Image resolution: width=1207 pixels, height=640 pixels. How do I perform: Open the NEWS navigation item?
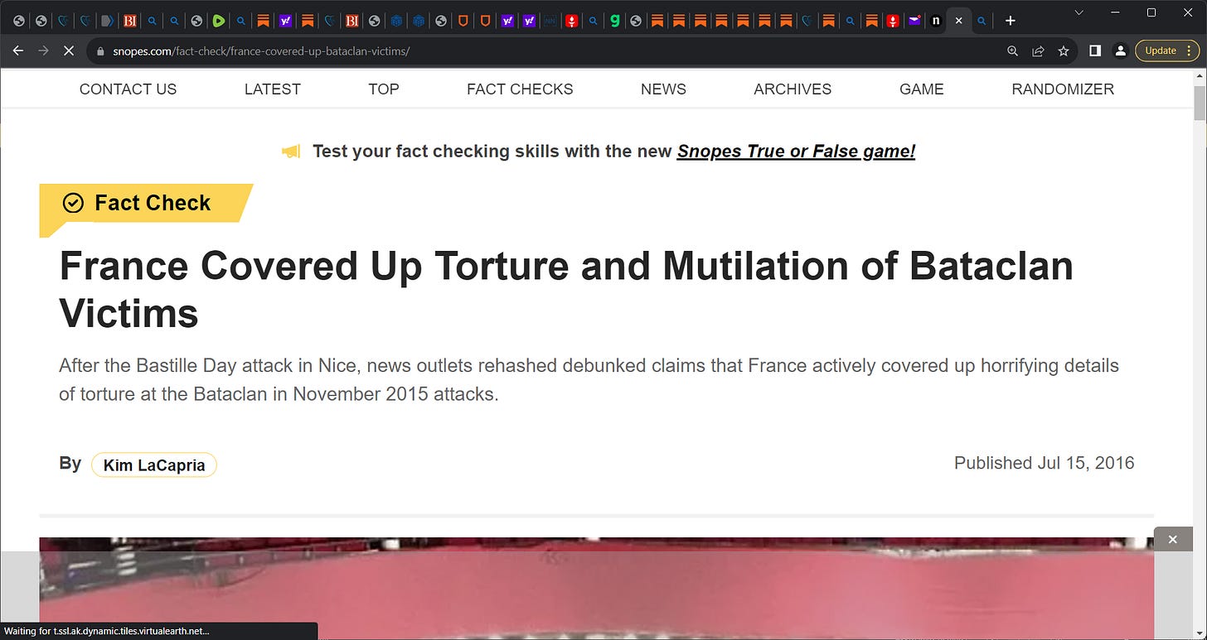click(x=663, y=89)
